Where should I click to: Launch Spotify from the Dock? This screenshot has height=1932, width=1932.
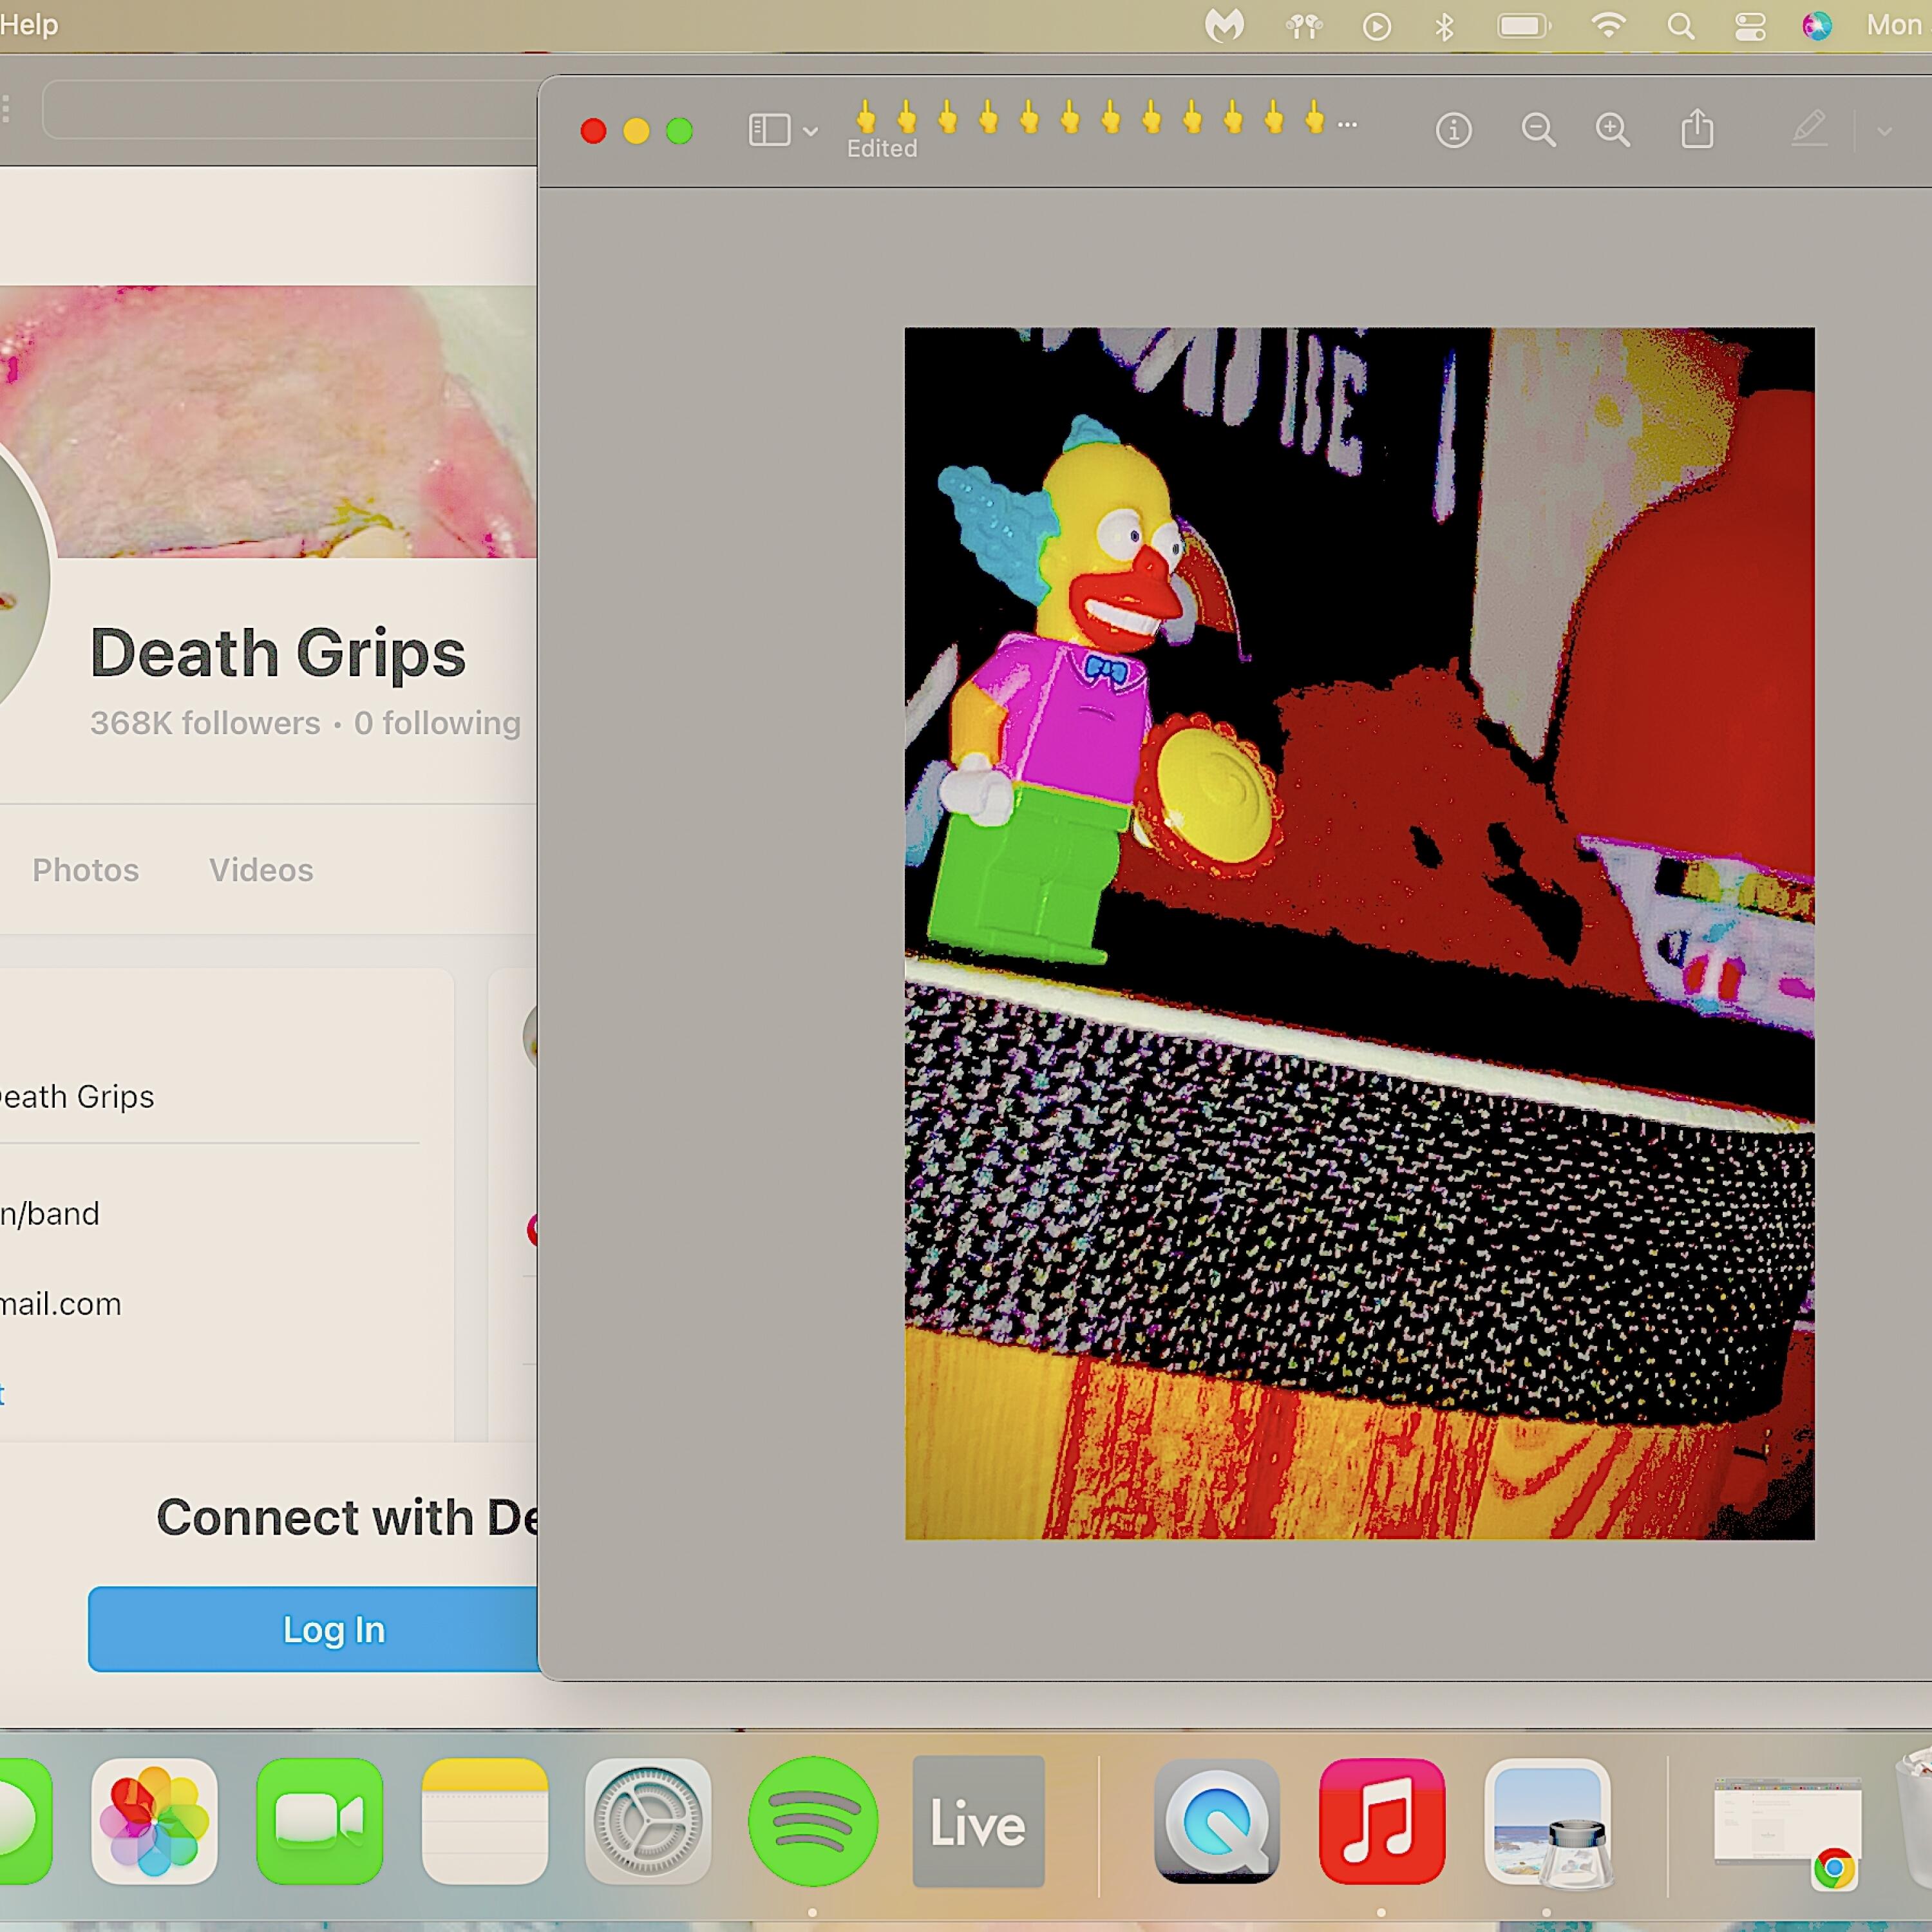pos(813,1821)
